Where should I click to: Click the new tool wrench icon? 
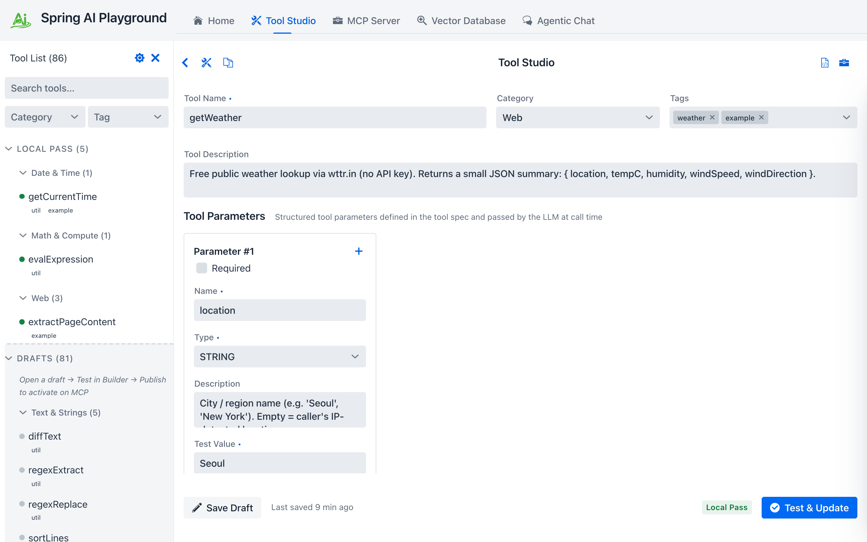(x=206, y=63)
